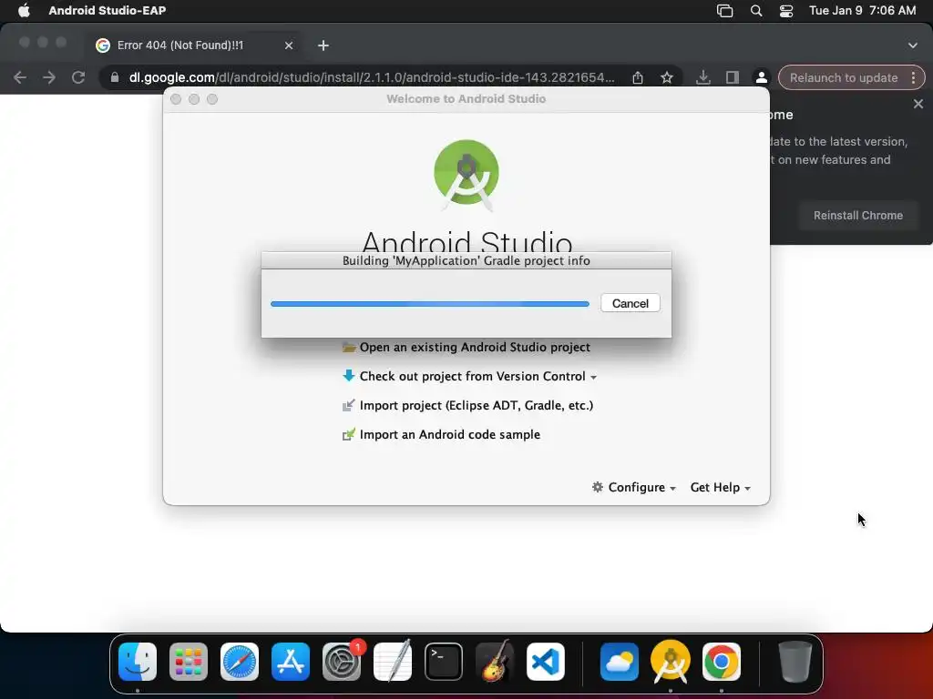Screen dimensions: 933x699
Task: Click the Android Studio logo
Action: pos(466,175)
